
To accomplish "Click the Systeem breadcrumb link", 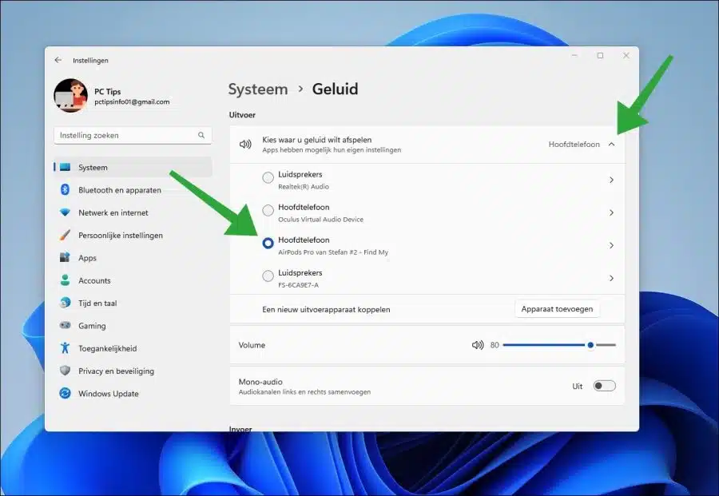I will [258, 89].
